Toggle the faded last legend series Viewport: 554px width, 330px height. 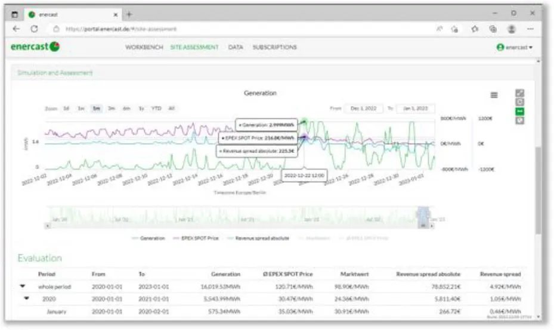click(364, 238)
